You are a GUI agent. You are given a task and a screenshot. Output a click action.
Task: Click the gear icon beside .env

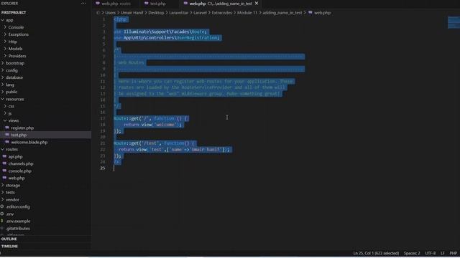(2, 214)
